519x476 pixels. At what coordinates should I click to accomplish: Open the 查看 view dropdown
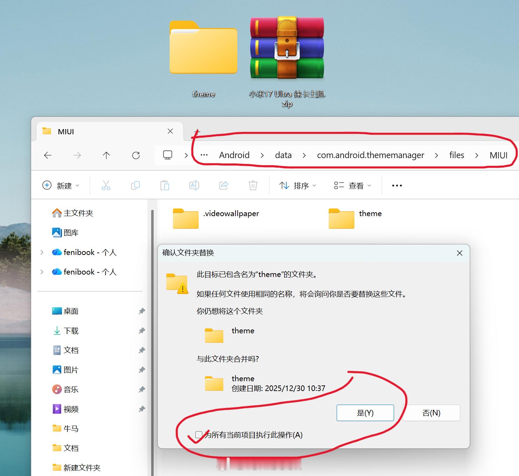point(352,185)
